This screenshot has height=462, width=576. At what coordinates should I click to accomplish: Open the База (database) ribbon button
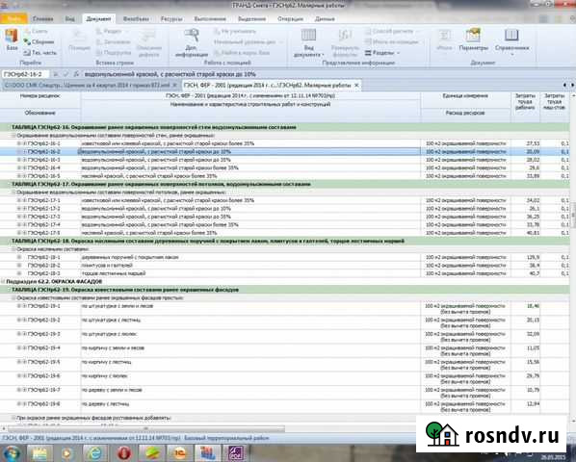coord(12,40)
